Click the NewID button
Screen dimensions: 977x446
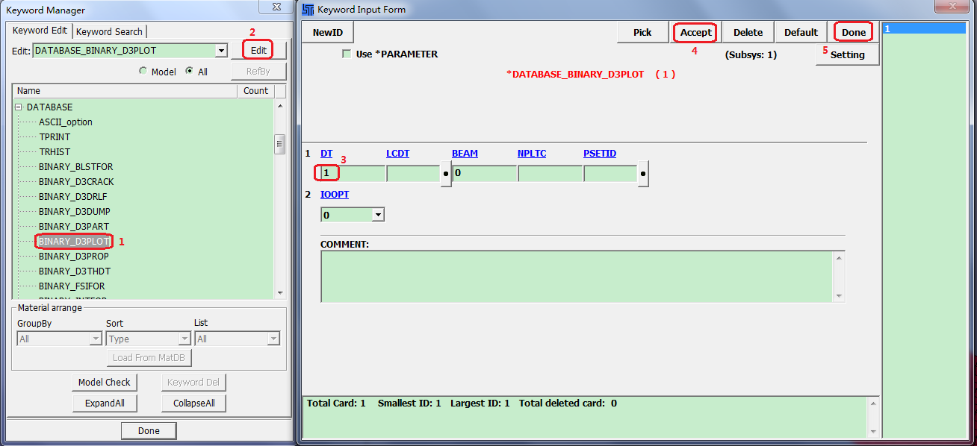point(327,32)
